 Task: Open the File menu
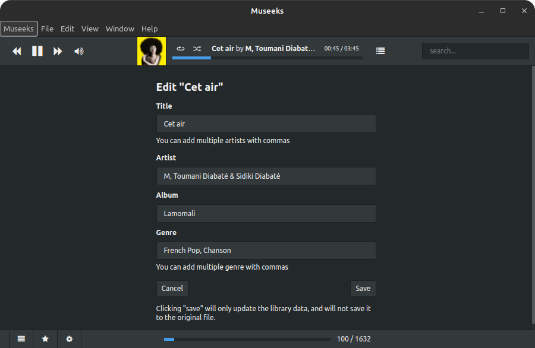(x=47, y=29)
